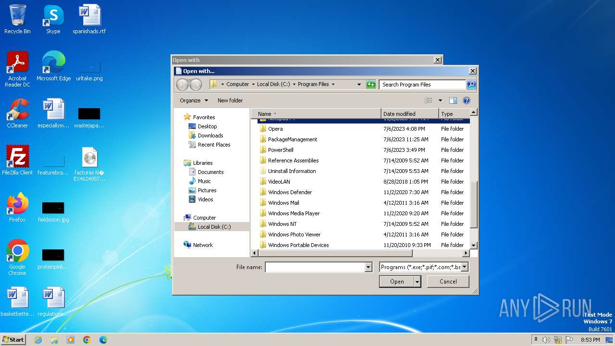Click the Cancel button
This screenshot has height=346, width=615.
coord(448,282)
